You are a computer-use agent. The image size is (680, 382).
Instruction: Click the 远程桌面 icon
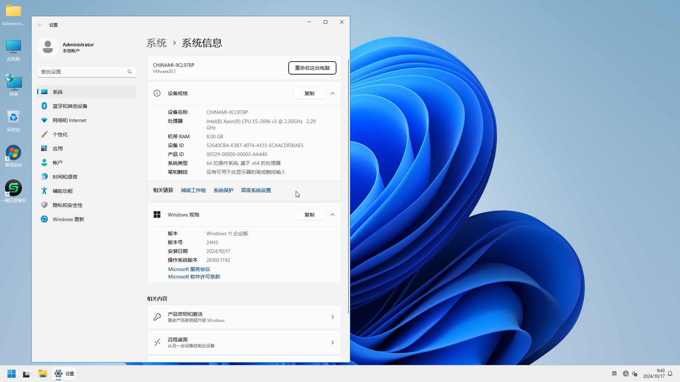(x=157, y=342)
